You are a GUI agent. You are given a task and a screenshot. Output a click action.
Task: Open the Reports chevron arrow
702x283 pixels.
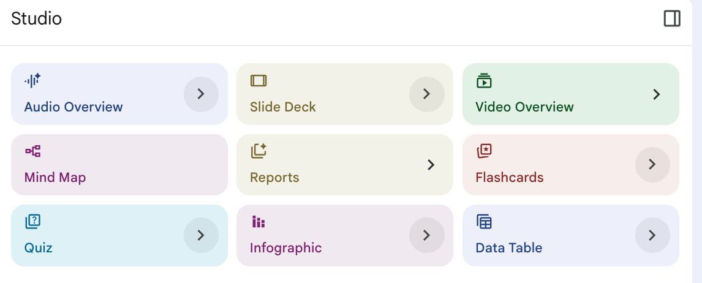point(431,164)
